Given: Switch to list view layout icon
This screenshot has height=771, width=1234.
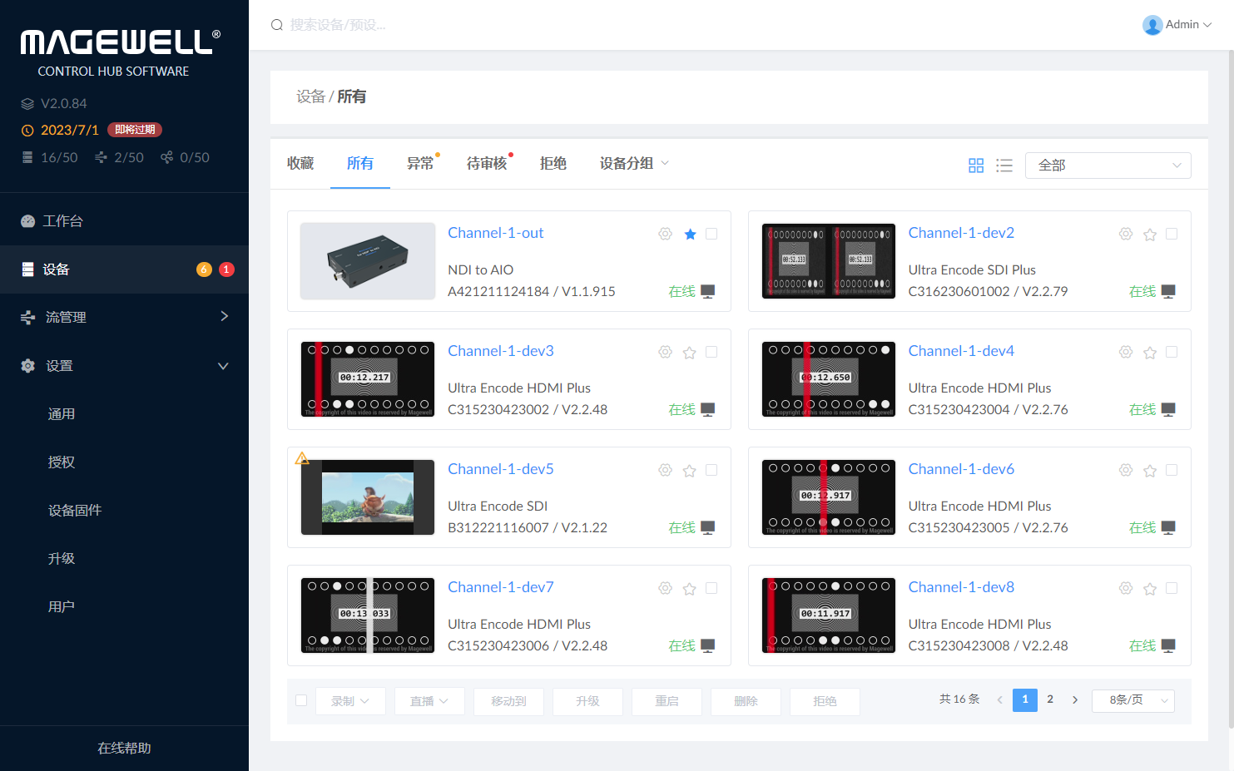Looking at the screenshot, I should 1004,166.
